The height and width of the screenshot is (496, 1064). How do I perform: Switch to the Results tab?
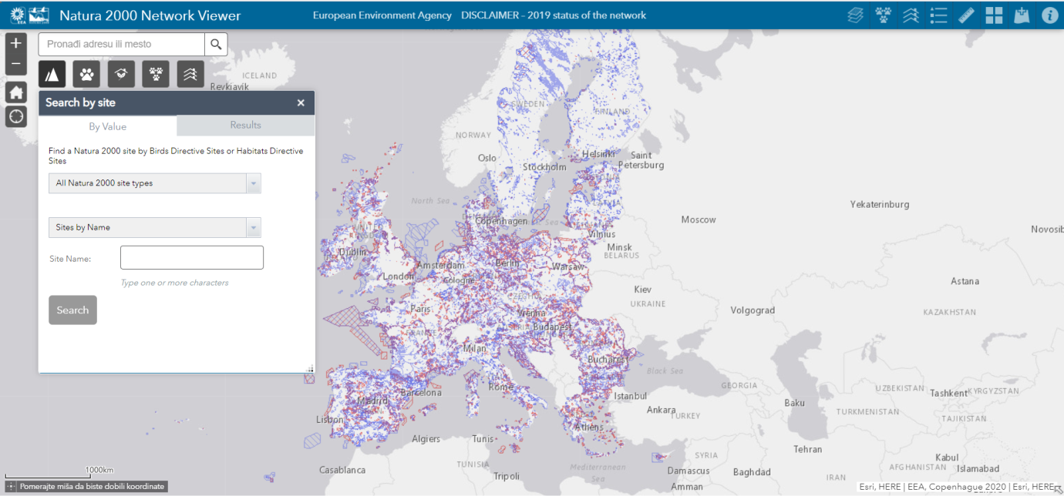(246, 126)
